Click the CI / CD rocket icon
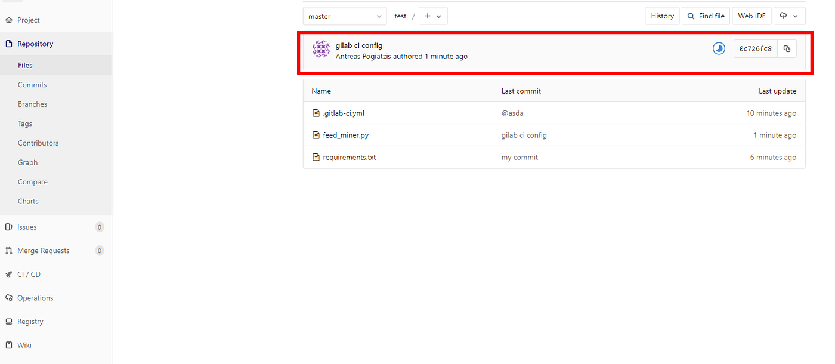The width and height of the screenshot is (835, 364). tap(8, 274)
